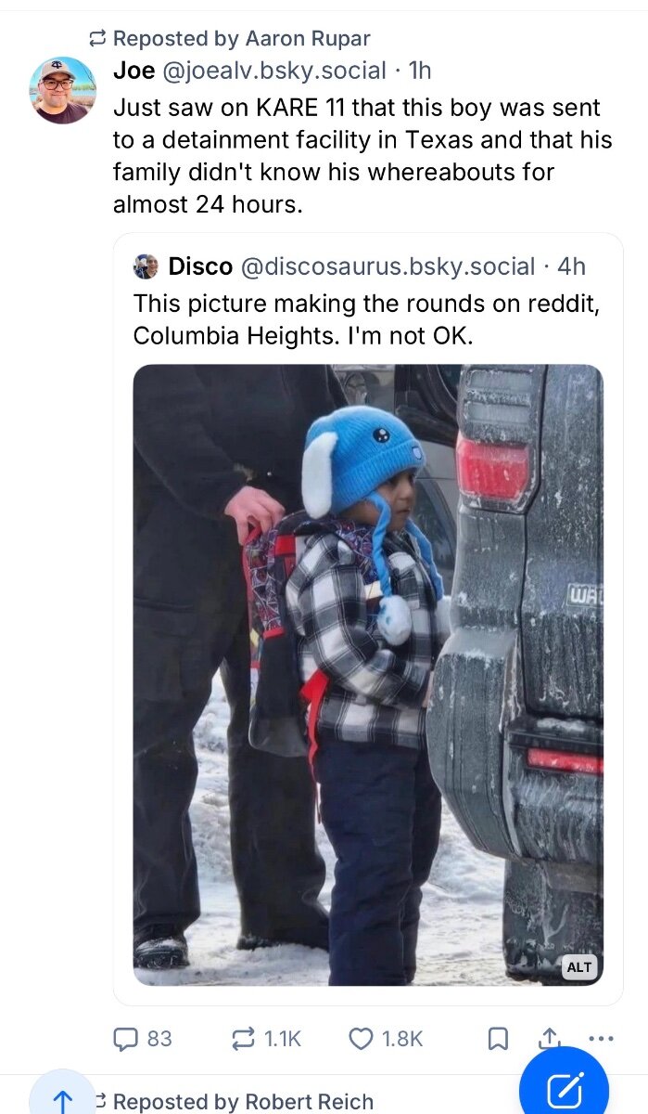Open the @joealv.bsky.social handle link
648x1114 pixels.
tap(274, 70)
